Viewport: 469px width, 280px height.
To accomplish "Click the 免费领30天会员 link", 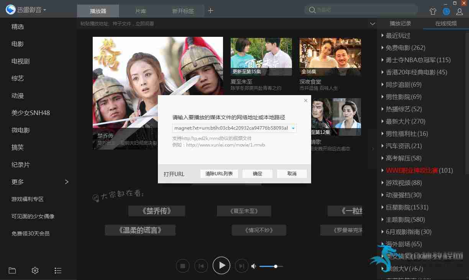I will [x=30, y=233].
